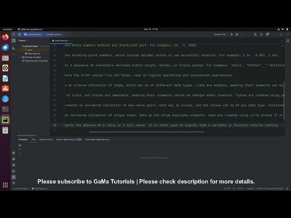Run the current file with the play icon
Screen dimensions: 291x218
point(231,35)
